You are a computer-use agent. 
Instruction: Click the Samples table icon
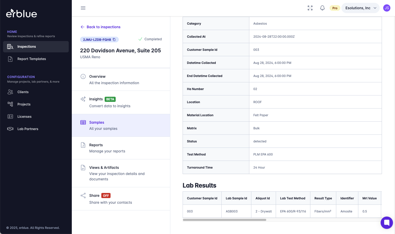tap(83, 122)
